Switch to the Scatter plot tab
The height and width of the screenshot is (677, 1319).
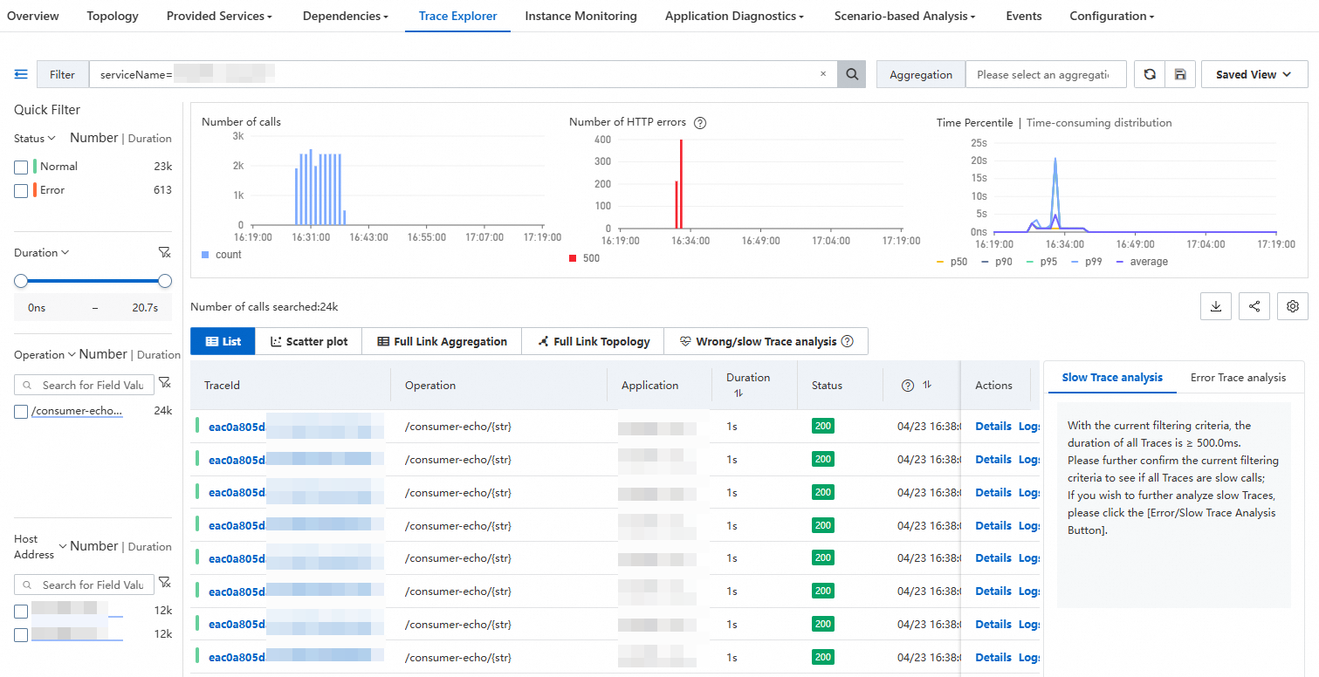309,342
